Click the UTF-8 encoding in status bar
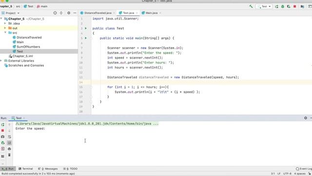The height and width of the screenshot is (176, 312). tap(287, 174)
